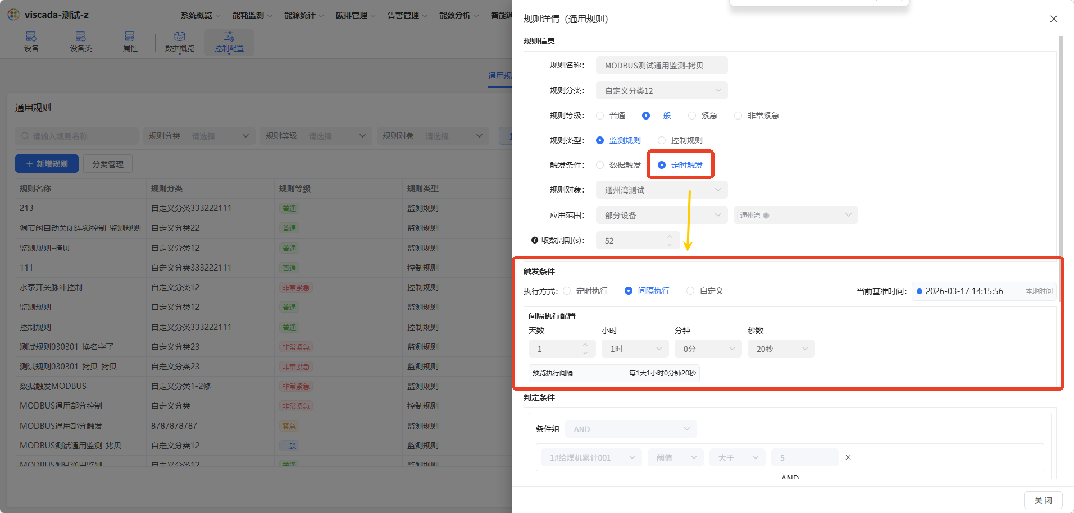Select the 紧急 rule level radio
This screenshot has height=513, width=1074.
692,116
